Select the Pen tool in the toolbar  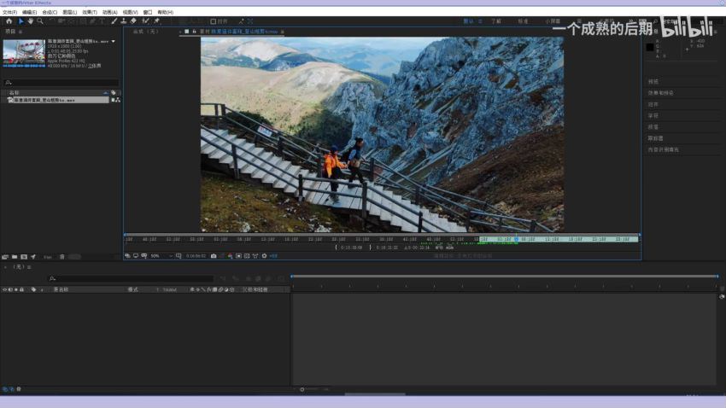[x=92, y=21]
